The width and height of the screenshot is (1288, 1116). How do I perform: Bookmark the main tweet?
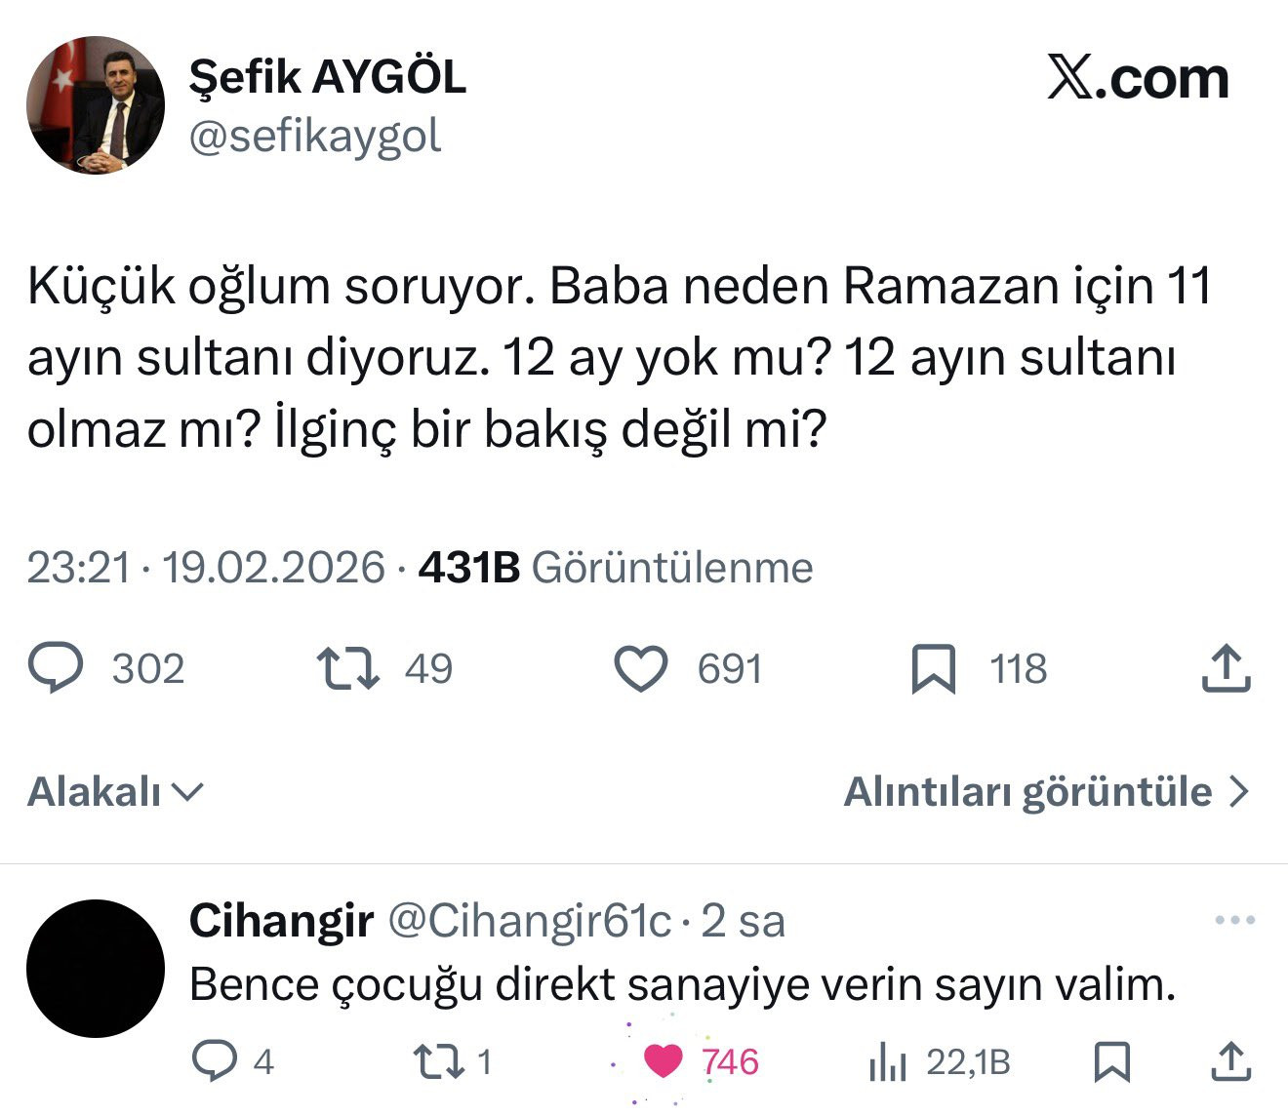(933, 669)
